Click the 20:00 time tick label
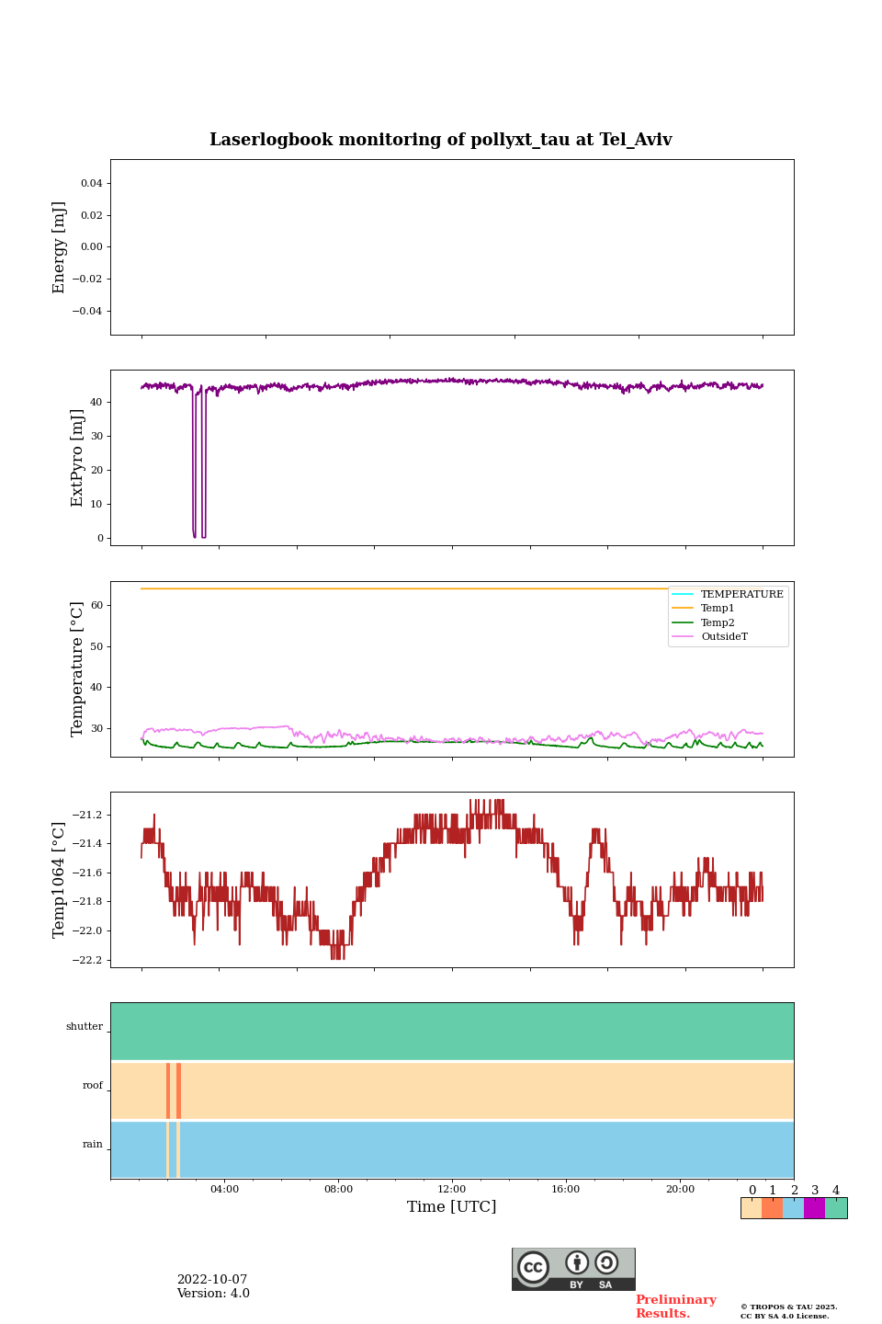Screen dimensions: 882x1324 [680, 1190]
